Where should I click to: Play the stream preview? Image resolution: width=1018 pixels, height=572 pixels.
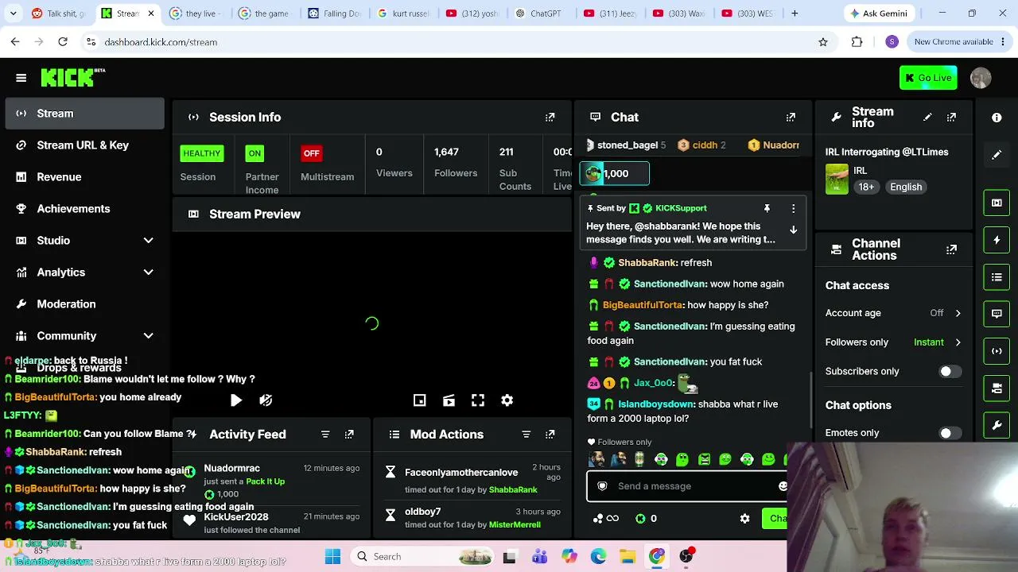236,400
